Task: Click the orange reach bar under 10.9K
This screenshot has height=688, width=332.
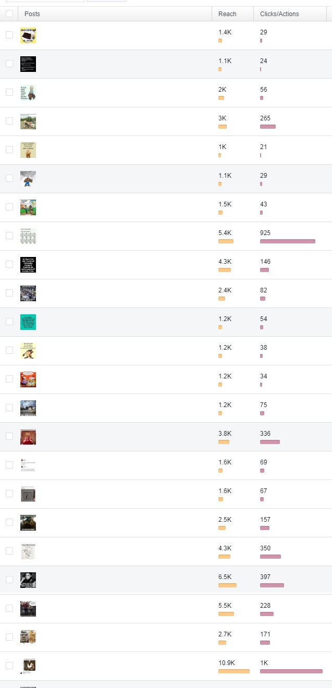Action: pos(234,671)
